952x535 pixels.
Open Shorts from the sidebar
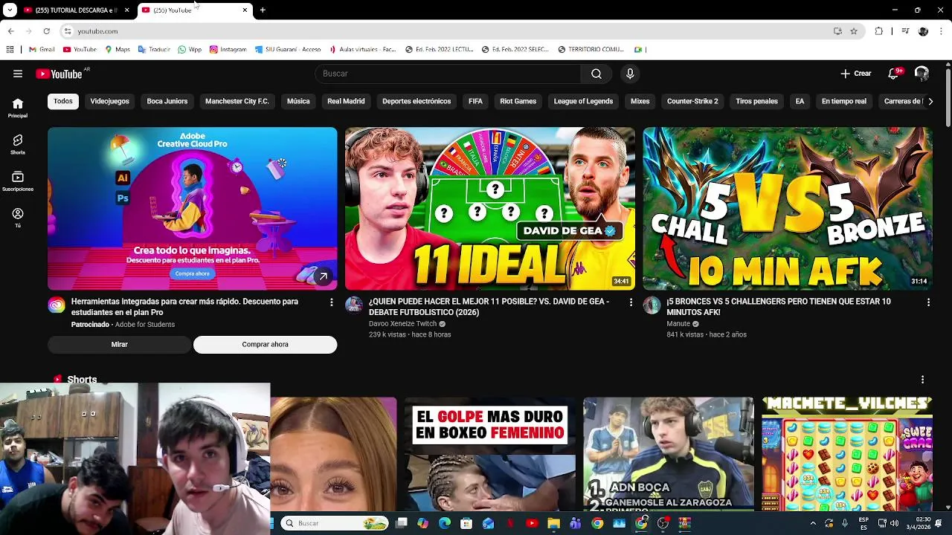[x=18, y=144]
